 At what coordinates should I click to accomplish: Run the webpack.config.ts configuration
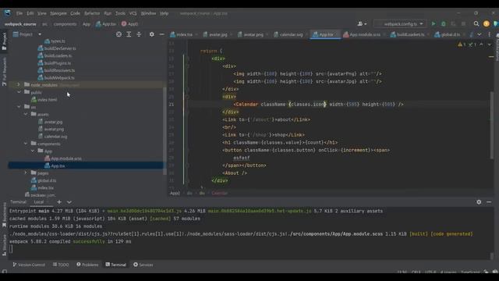[x=434, y=24]
